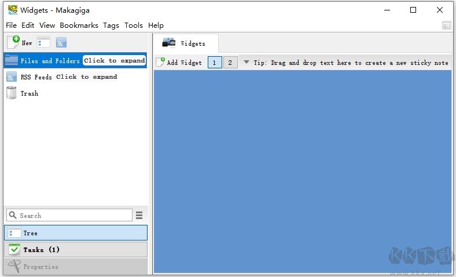Select the Widgets tab

coord(186,43)
